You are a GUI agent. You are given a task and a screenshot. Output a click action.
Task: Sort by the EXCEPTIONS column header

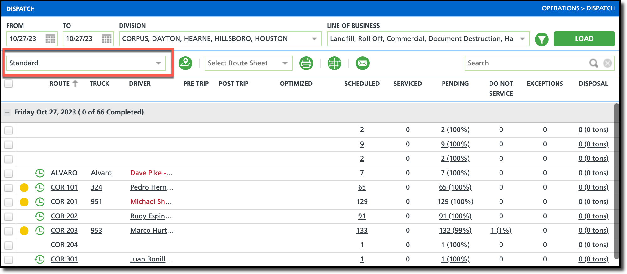click(545, 84)
